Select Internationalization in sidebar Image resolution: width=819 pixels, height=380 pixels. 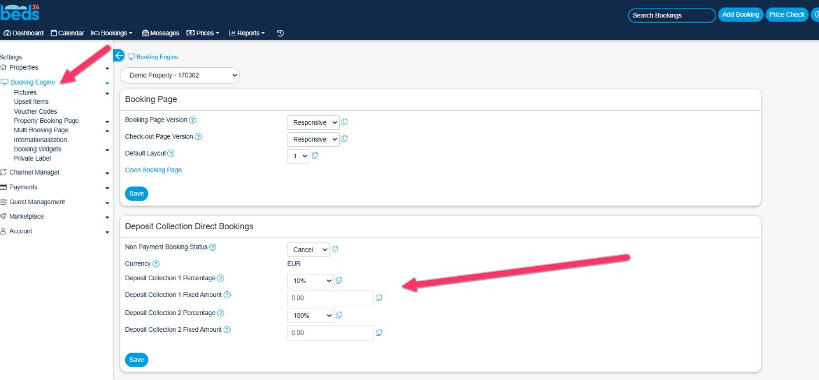[x=40, y=140]
